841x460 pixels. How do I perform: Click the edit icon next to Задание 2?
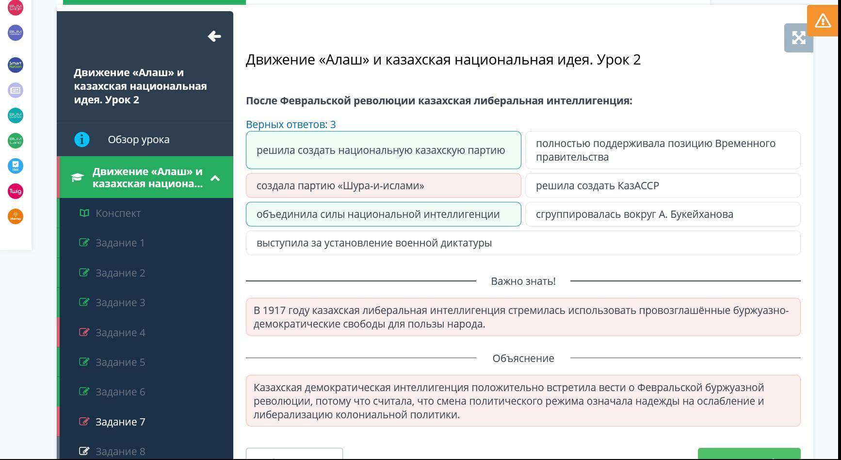84,273
